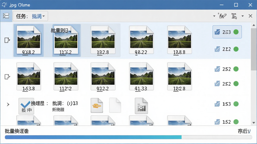The width and height of the screenshot is (257, 144).
Task: Toggle the large 批中 check button
Action: click(26, 106)
